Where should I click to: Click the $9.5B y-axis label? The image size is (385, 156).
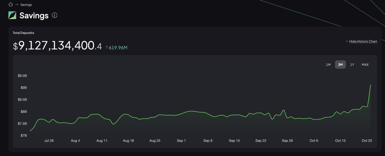click(22, 76)
